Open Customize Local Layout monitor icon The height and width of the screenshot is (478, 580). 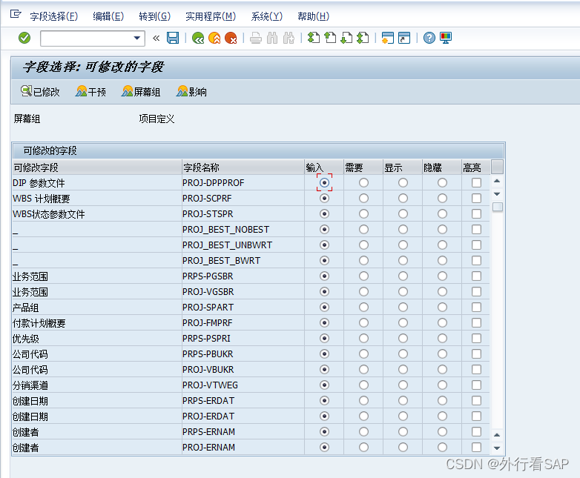coord(446,38)
